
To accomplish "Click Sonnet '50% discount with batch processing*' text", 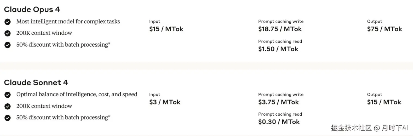I will (63, 118).
